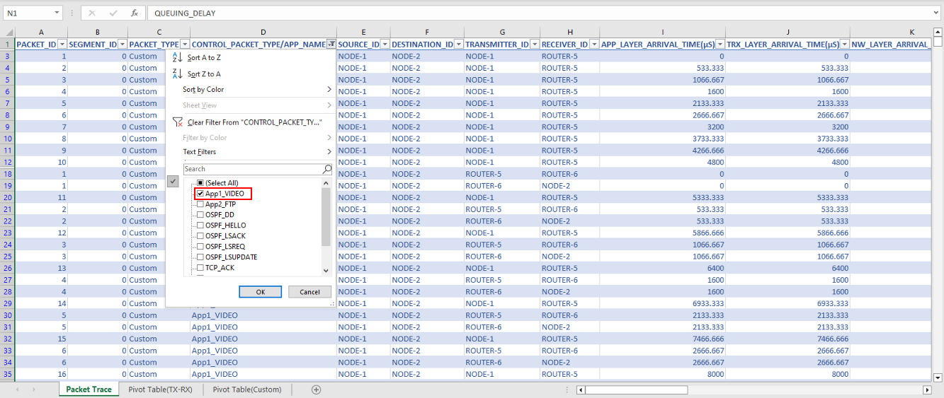Screen dimensions: 944x398
Task: Add a new sheet with plus icon
Action: point(317,390)
